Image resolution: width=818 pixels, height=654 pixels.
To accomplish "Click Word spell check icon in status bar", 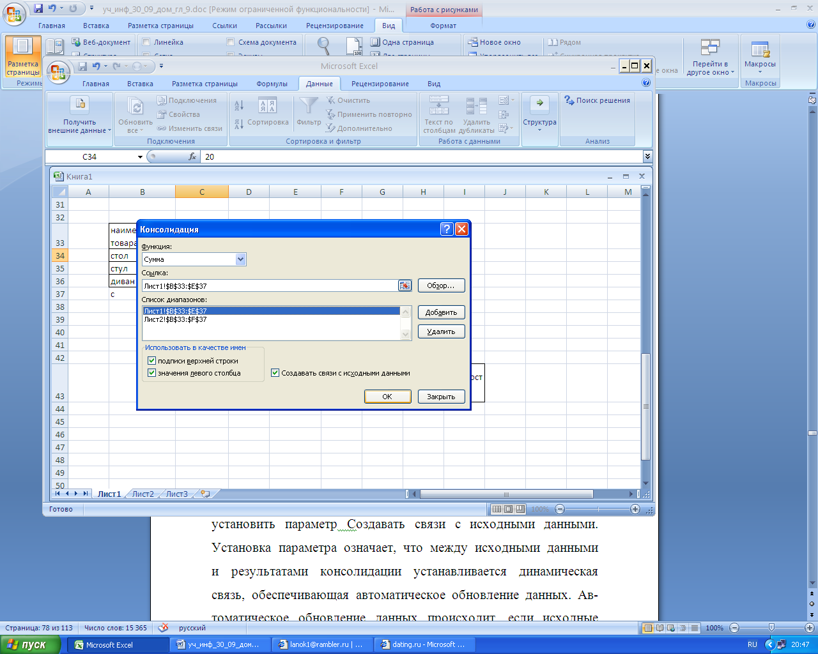I will (x=164, y=628).
